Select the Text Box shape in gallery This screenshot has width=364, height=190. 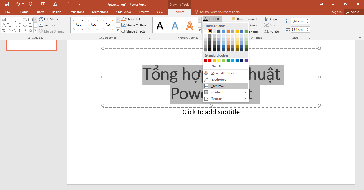pos(4,19)
